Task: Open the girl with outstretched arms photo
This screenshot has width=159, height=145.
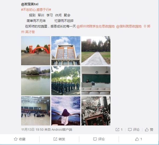Action: click(x=66, y=111)
